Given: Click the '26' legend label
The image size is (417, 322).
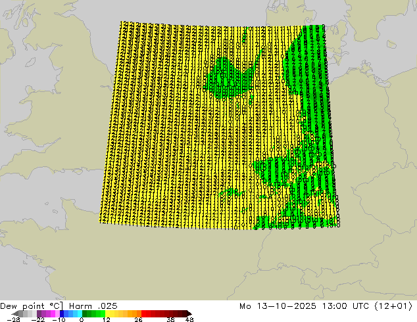Looking at the screenshot, I should tap(138, 319).
